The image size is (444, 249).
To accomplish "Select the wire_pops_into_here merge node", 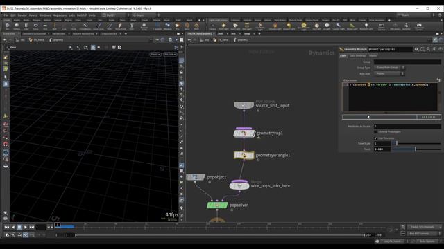I will click(239, 185).
